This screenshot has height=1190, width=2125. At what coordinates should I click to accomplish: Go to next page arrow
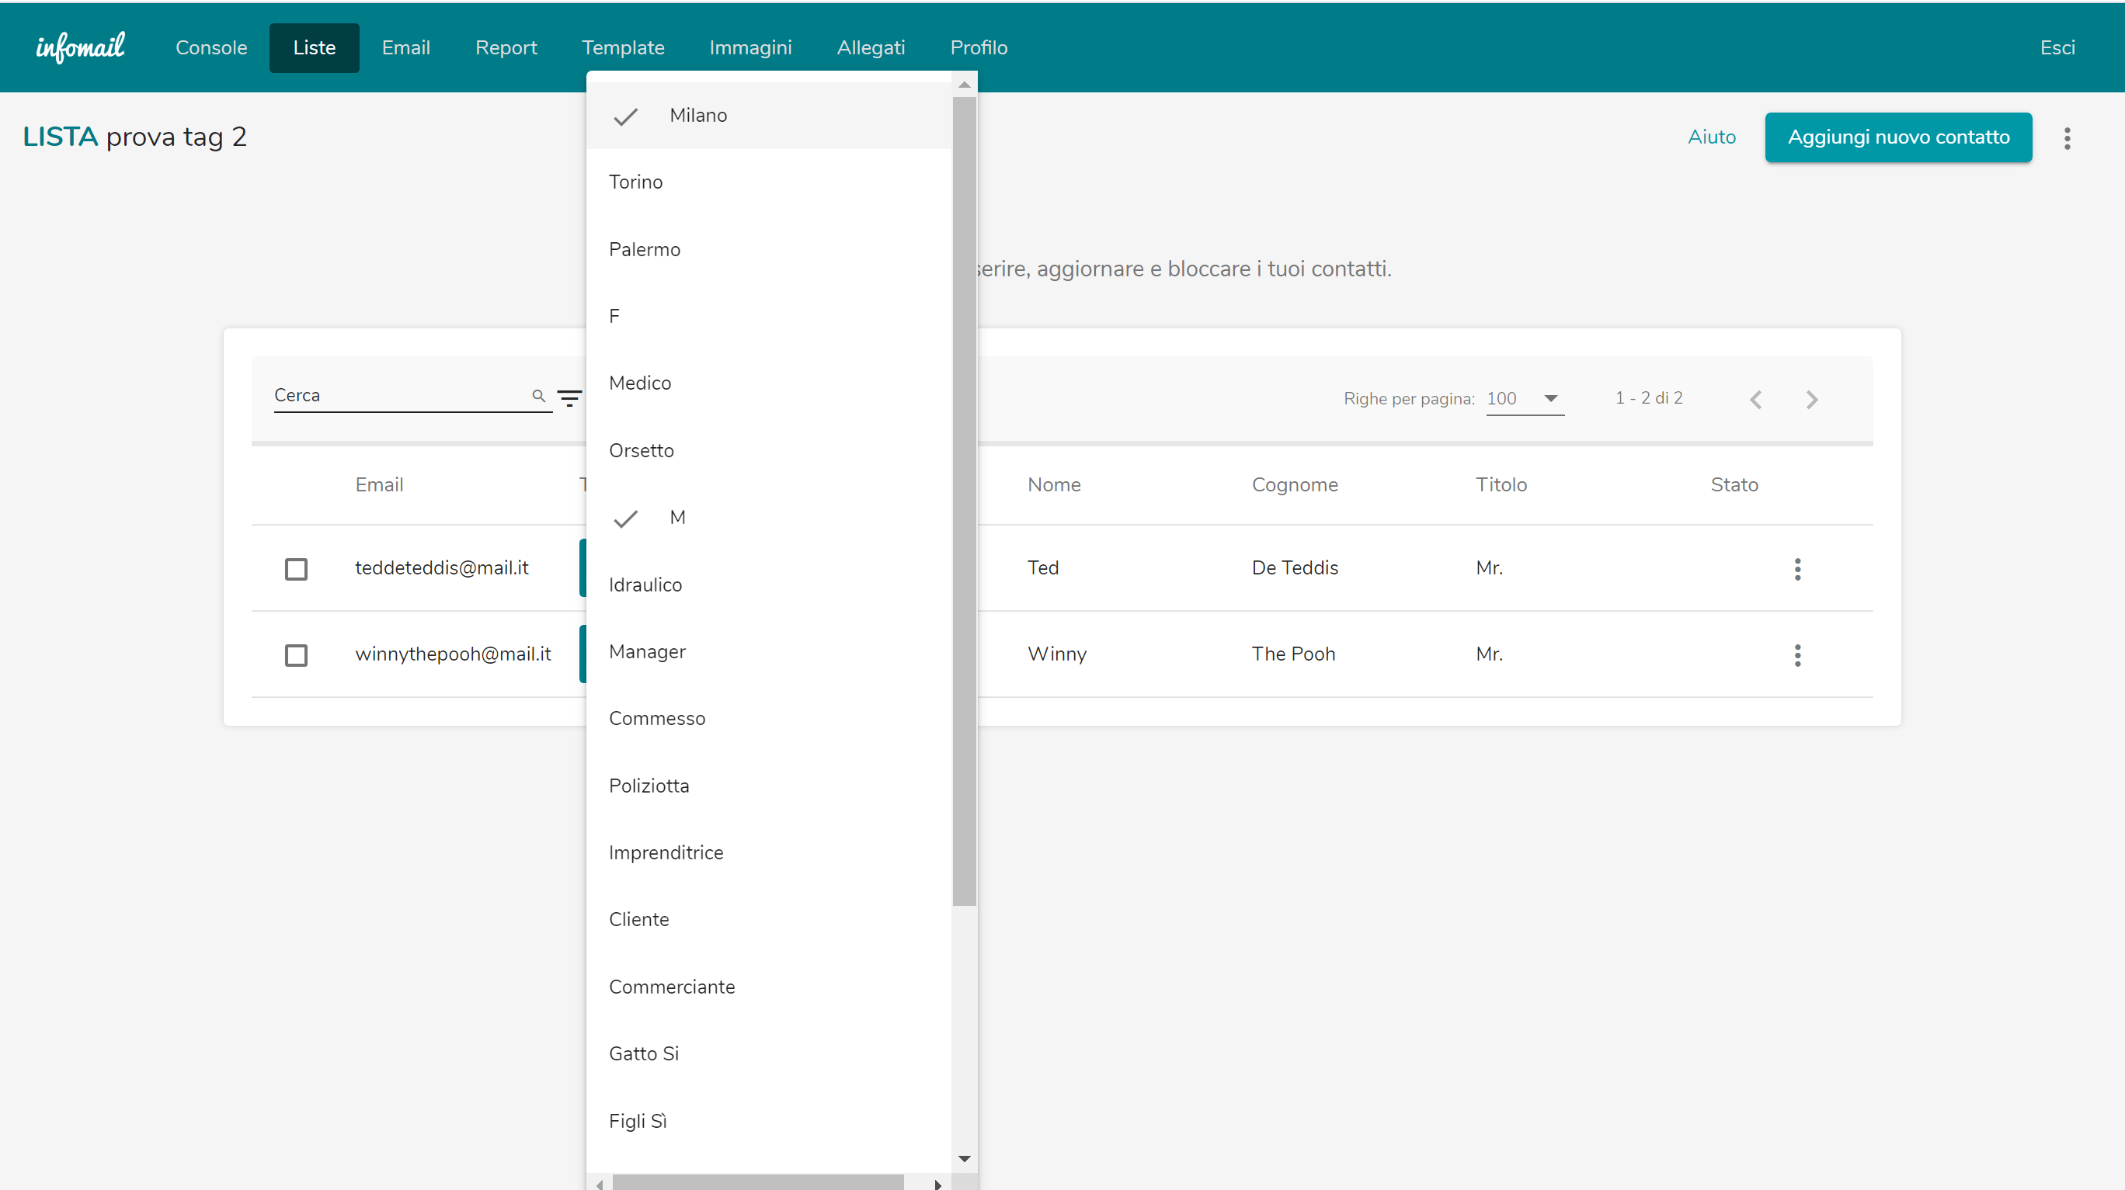[1811, 400]
